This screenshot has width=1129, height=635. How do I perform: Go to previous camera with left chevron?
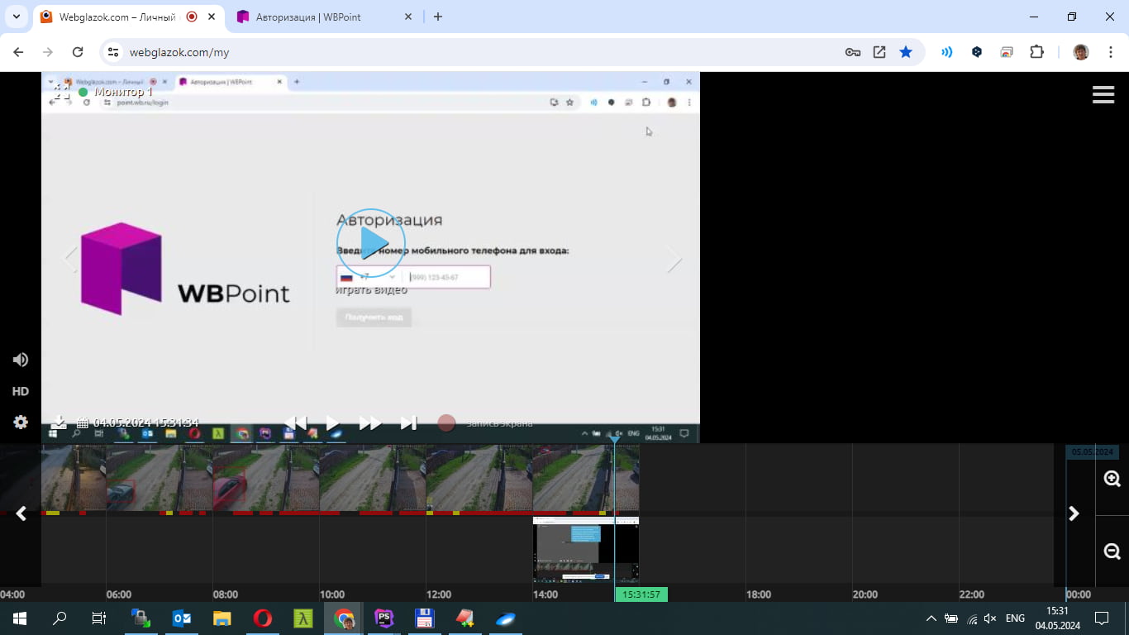(70, 259)
